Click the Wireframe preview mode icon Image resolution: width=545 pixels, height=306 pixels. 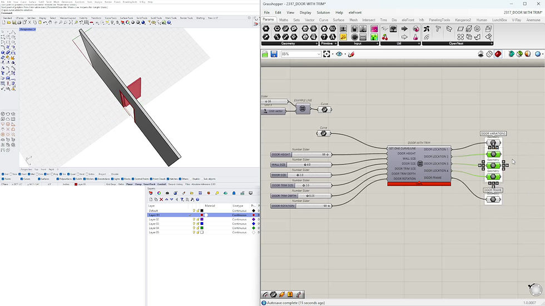[489, 54]
